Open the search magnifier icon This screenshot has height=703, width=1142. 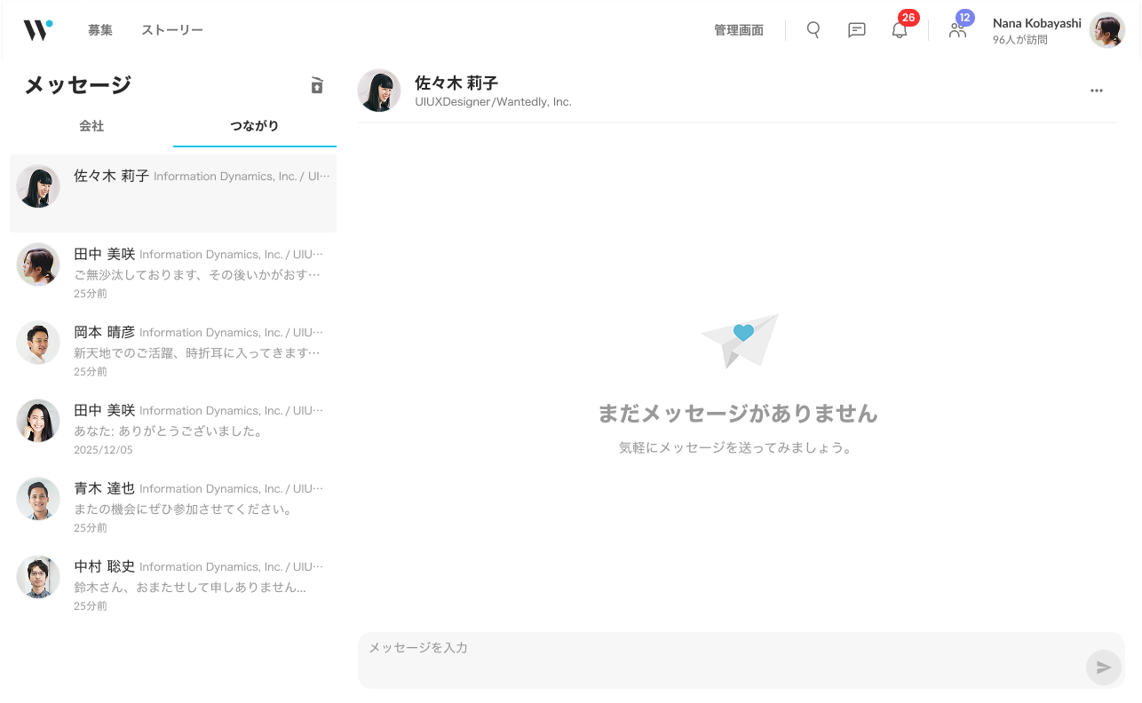(x=813, y=30)
